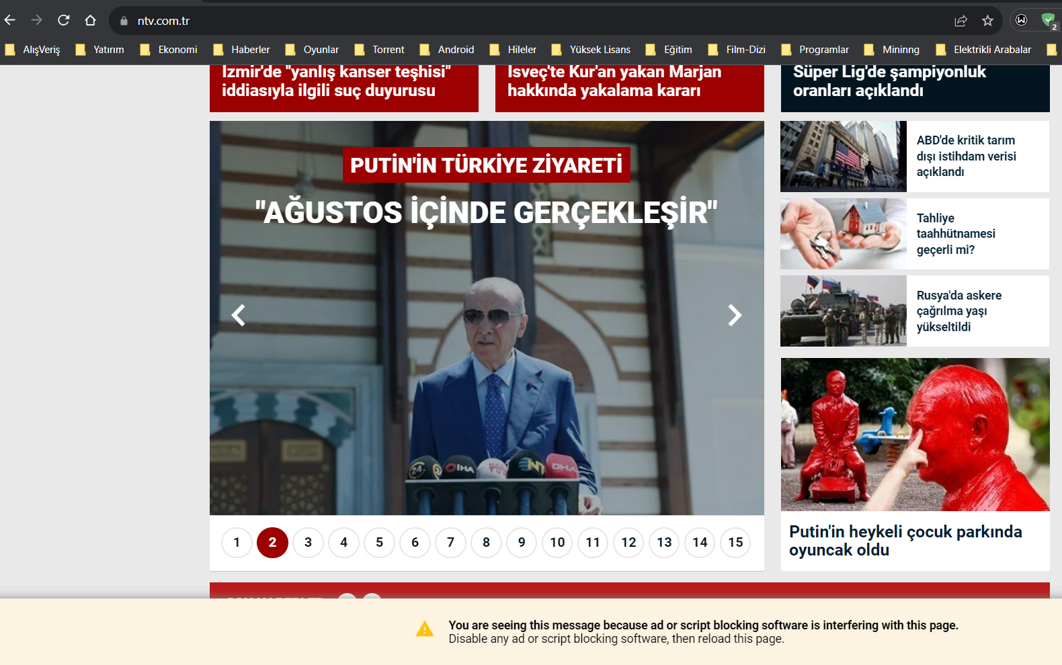Open the Film-Dizi bookmark folder

click(737, 50)
